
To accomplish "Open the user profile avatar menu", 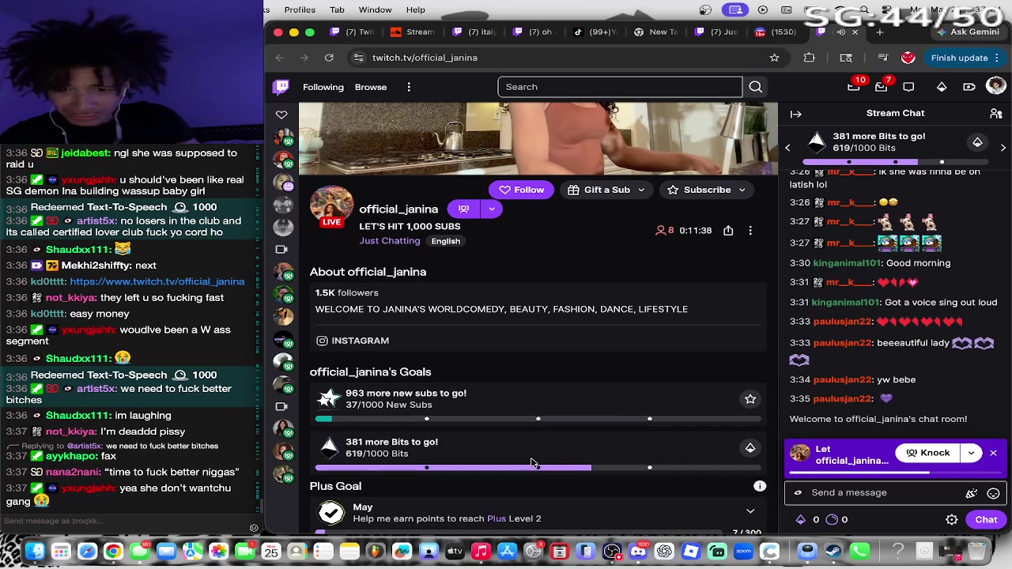I will point(996,86).
